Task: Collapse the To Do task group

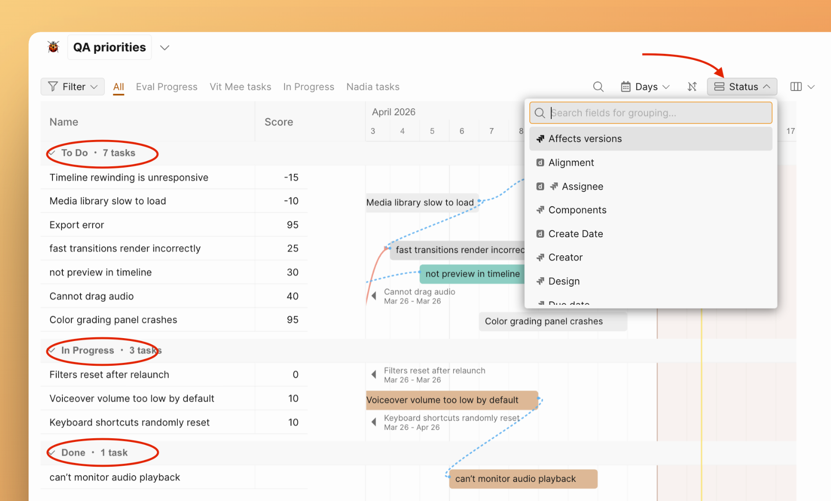Action: click(52, 153)
